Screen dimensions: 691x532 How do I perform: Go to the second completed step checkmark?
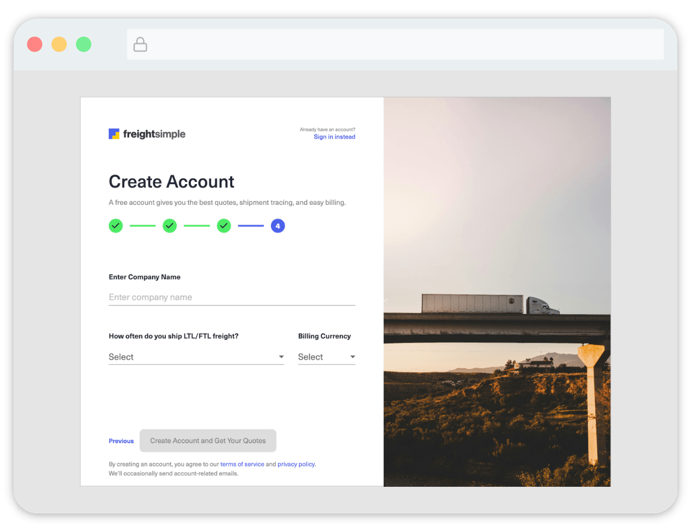click(170, 226)
